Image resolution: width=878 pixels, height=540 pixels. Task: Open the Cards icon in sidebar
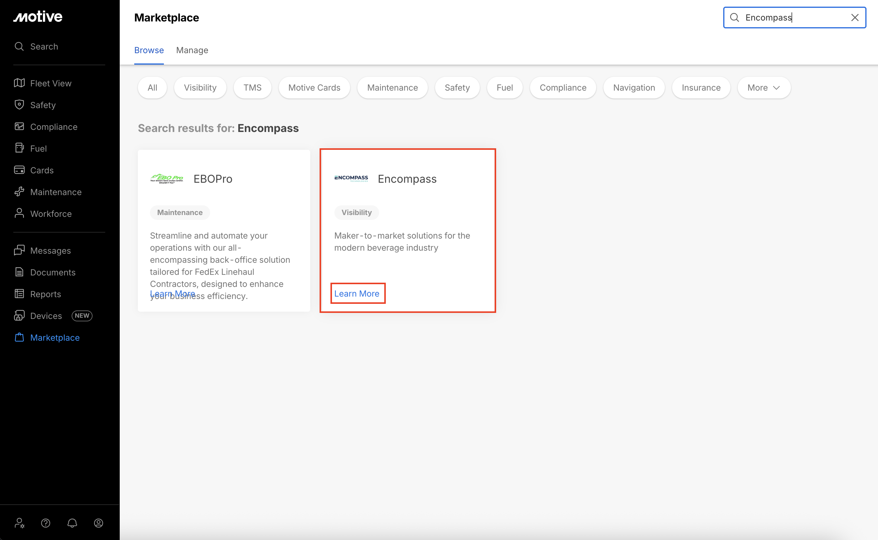click(19, 170)
